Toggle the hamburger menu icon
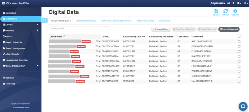Image resolution: width=249 pixels, height=112 pixels. click(3, 3)
